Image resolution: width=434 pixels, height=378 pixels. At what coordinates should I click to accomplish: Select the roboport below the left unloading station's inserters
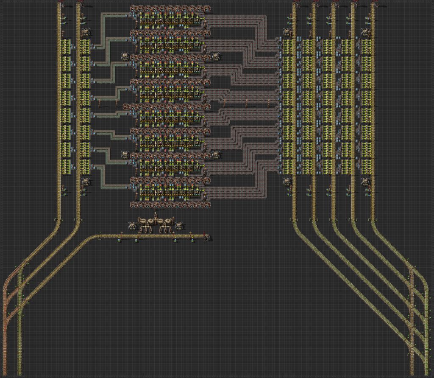click(86, 182)
